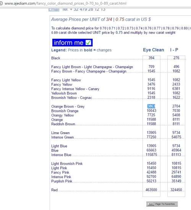The image size is (191, 210).
Task: Click the Legend text line
Action: 81,50
